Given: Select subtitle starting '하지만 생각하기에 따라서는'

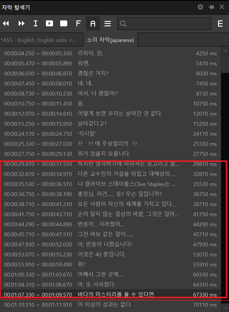Looking at the screenshot, I should pyautogui.click(x=111, y=164).
